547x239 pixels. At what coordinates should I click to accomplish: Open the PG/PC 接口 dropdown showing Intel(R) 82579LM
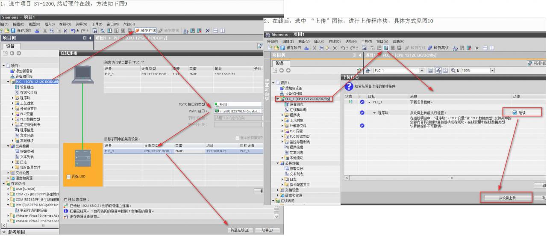coord(239,111)
